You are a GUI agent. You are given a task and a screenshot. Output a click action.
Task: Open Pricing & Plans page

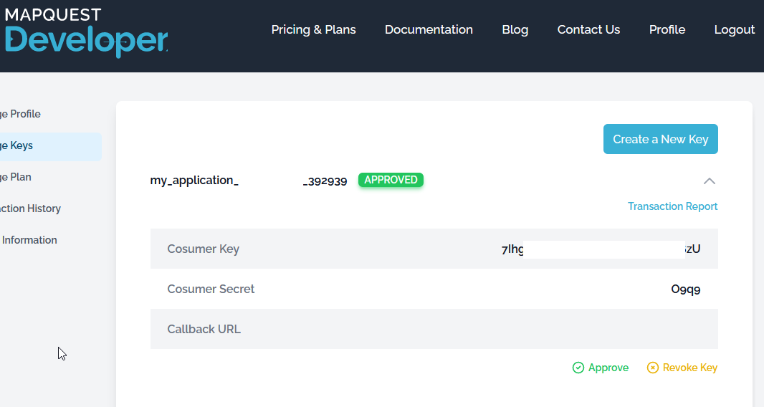[x=313, y=29]
